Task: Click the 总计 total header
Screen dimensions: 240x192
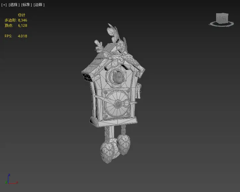Action: tap(22, 15)
